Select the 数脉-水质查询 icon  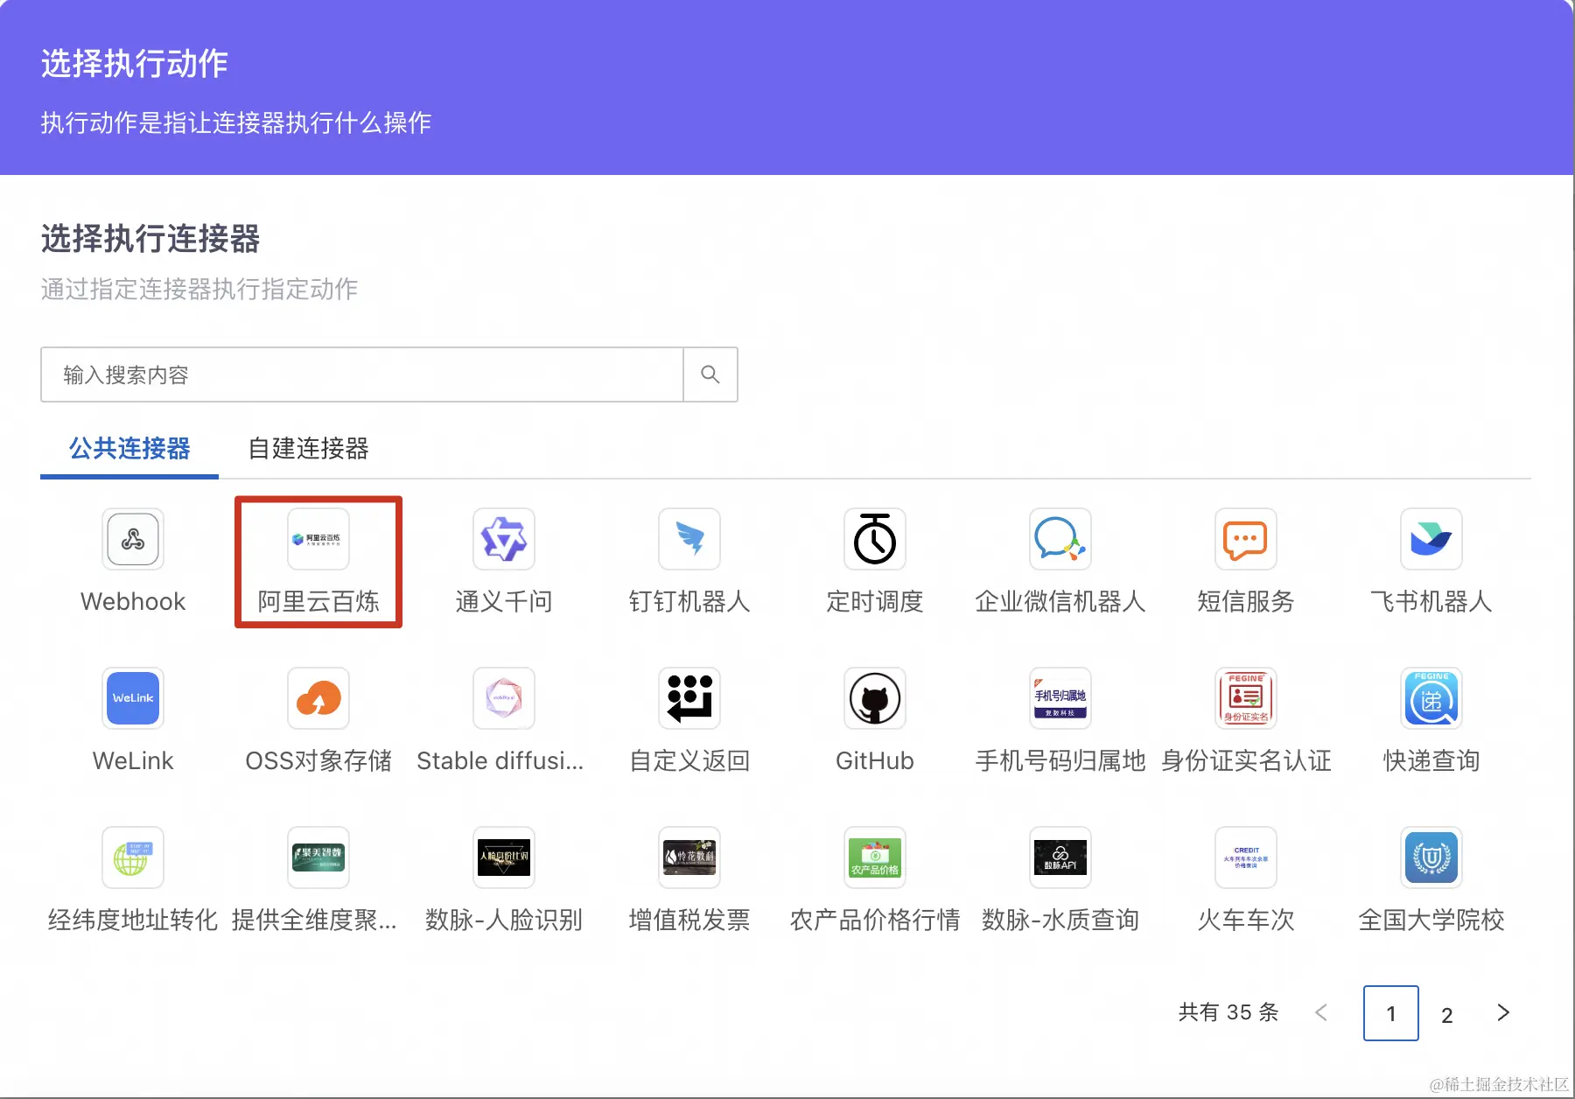[x=1060, y=857]
